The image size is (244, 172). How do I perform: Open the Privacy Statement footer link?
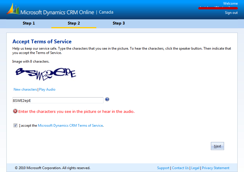(215, 168)
